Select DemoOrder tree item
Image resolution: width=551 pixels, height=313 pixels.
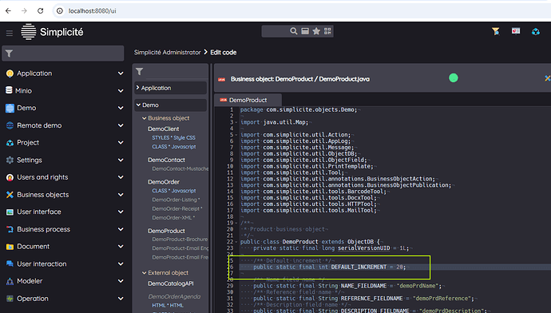pos(164,182)
